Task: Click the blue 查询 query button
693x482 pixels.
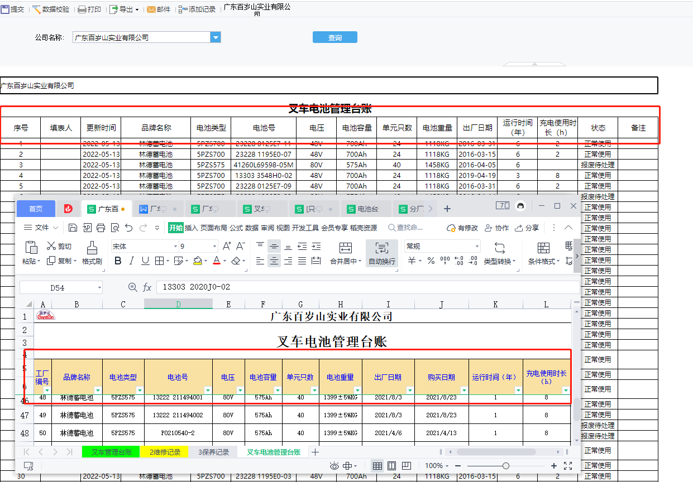Action: [x=335, y=37]
